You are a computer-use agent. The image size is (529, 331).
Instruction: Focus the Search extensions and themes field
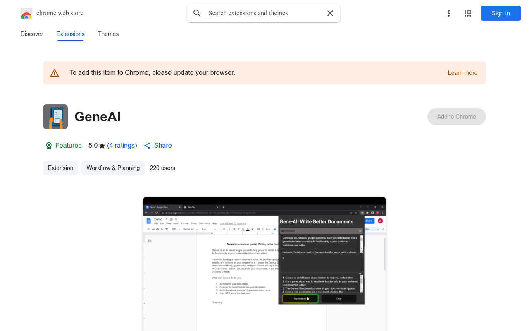[x=264, y=13]
